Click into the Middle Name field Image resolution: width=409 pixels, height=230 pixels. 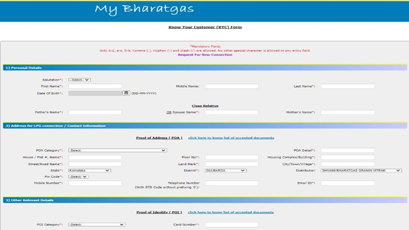[x=232, y=87]
